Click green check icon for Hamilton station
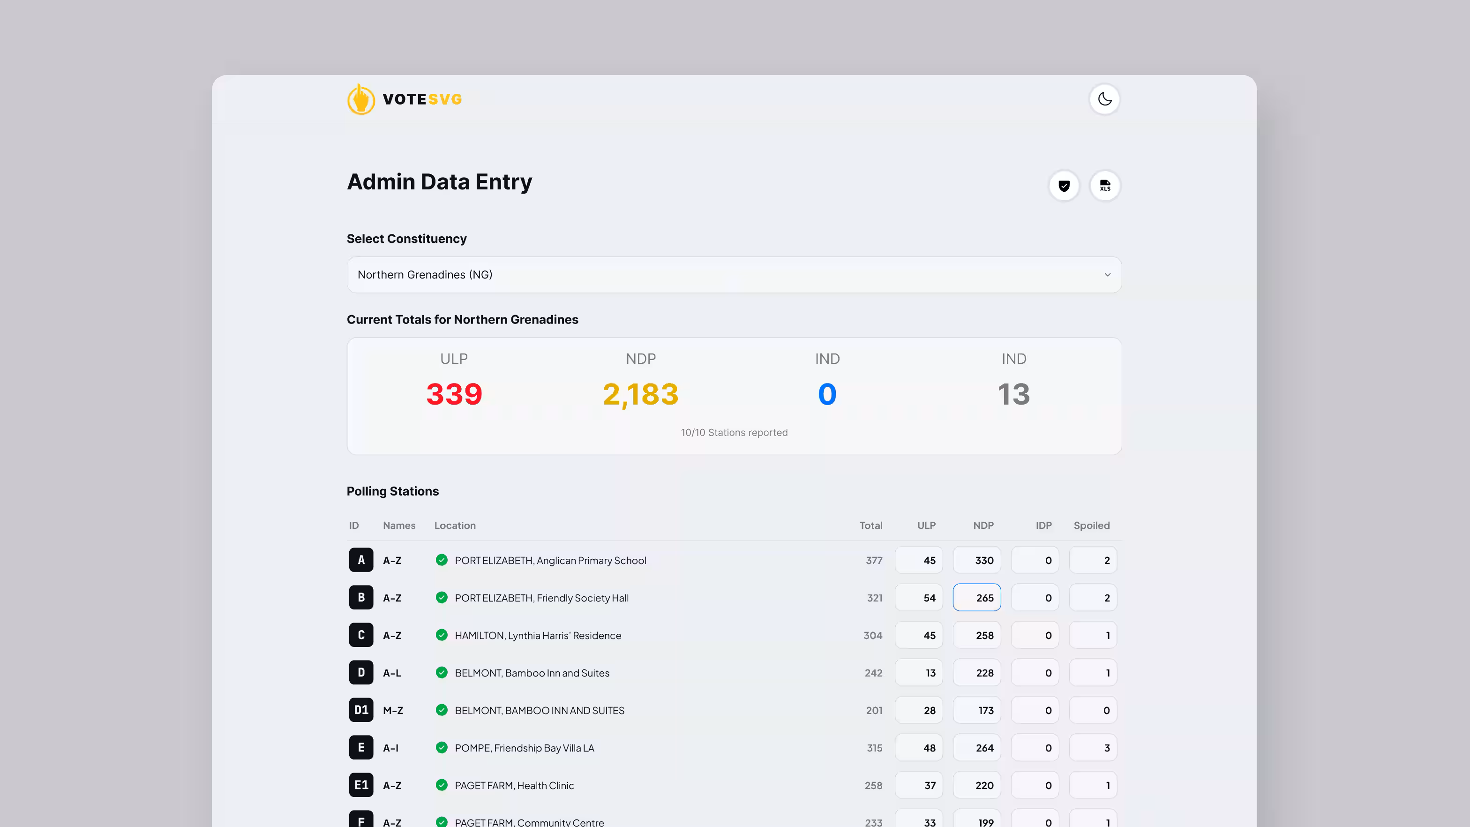The image size is (1470, 827). coord(441,635)
